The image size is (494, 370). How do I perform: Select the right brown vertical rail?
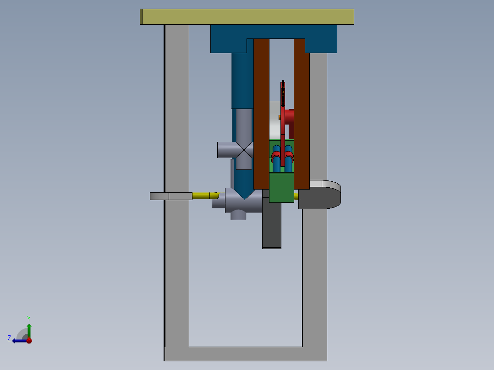click(x=302, y=114)
